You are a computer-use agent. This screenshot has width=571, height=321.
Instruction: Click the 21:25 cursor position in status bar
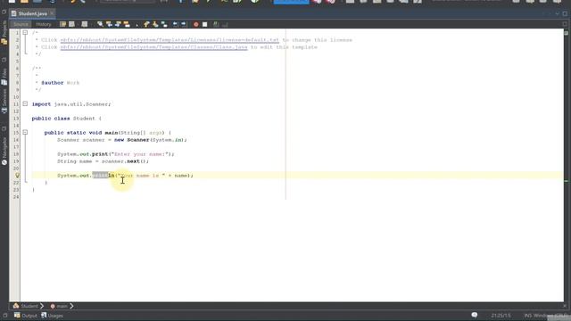501,316
